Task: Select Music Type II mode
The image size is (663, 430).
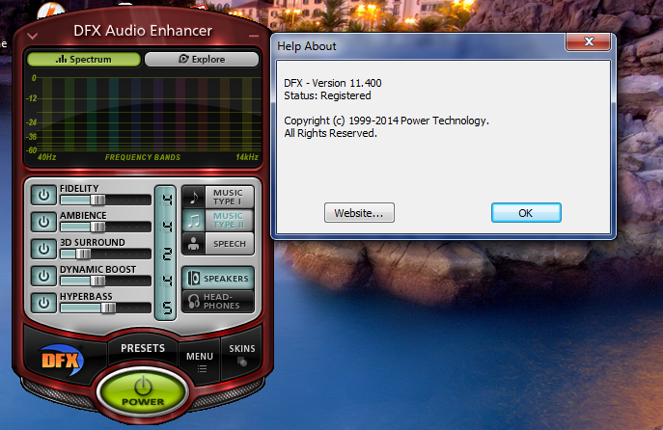Action: tap(218, 220)
